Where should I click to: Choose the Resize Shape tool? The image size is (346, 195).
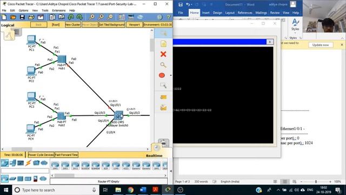tap(163, 86)
